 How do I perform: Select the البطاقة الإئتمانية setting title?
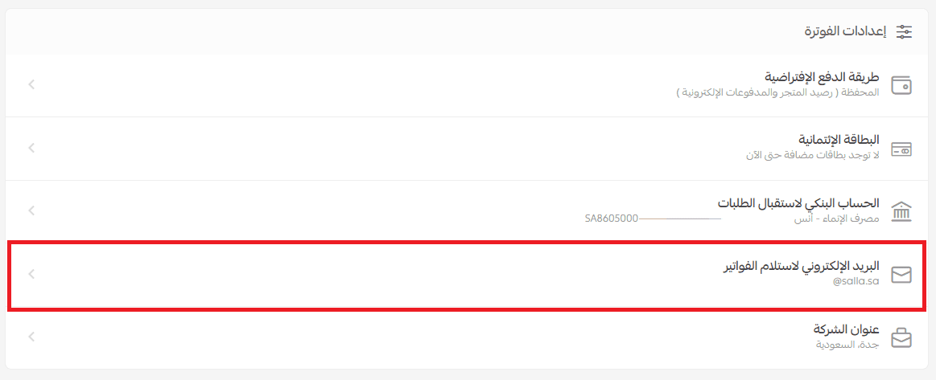coord(832,140)
